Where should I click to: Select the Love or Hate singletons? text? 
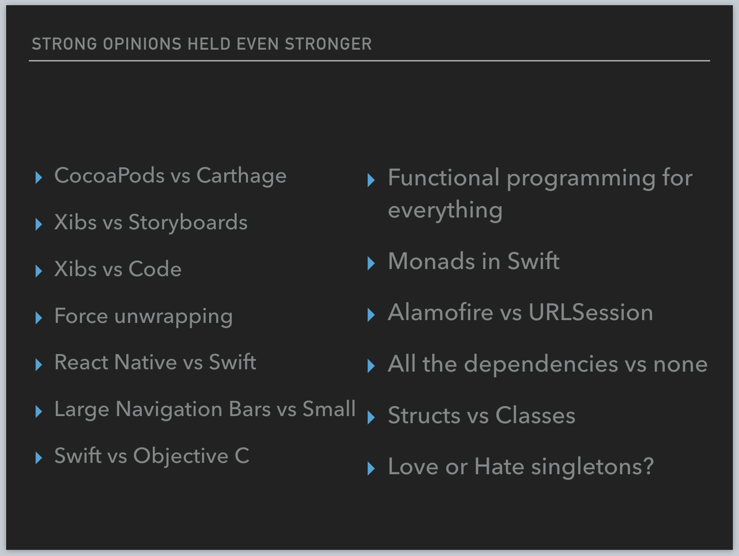coord(520,467)
